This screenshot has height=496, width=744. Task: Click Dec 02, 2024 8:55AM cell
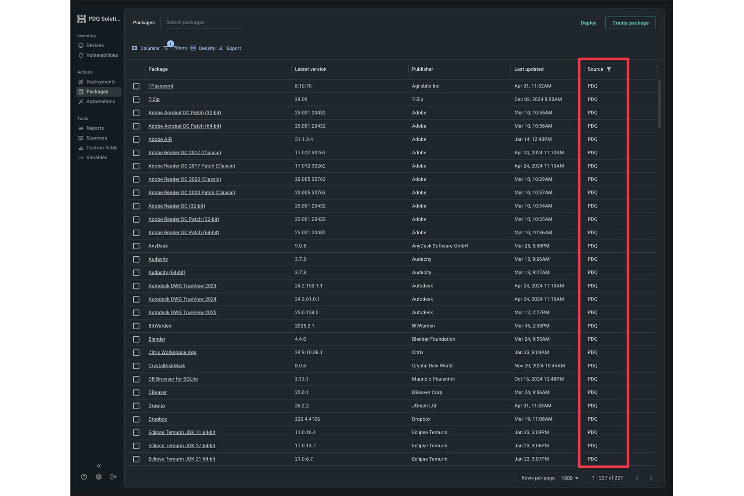click(x=538, y=100)
